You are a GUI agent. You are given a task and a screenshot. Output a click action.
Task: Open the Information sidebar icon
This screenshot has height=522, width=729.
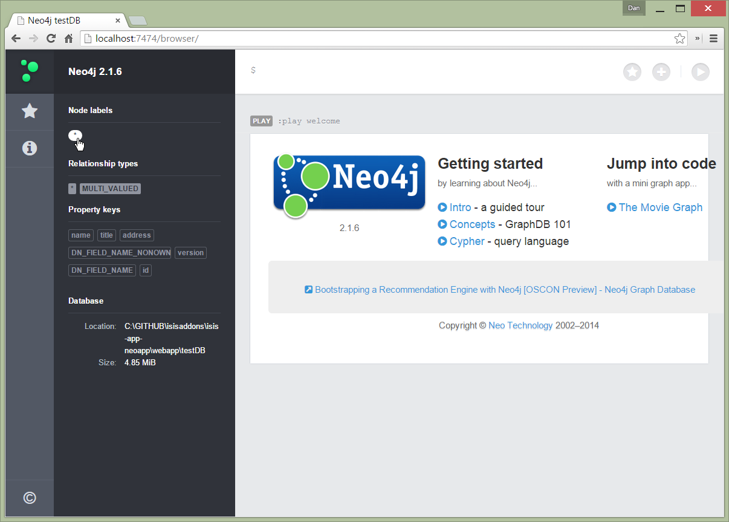tap(30, 148)
